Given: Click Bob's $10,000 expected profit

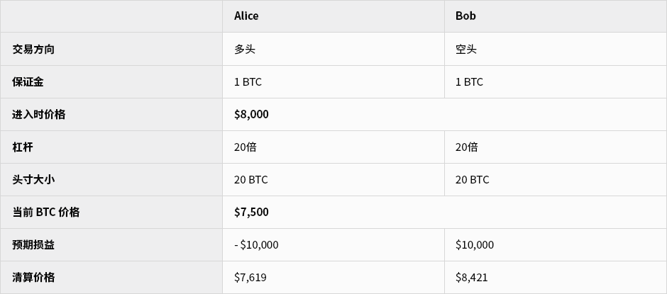Looking at the screenshot, I should pyautogui.click(x=475, y=245).
